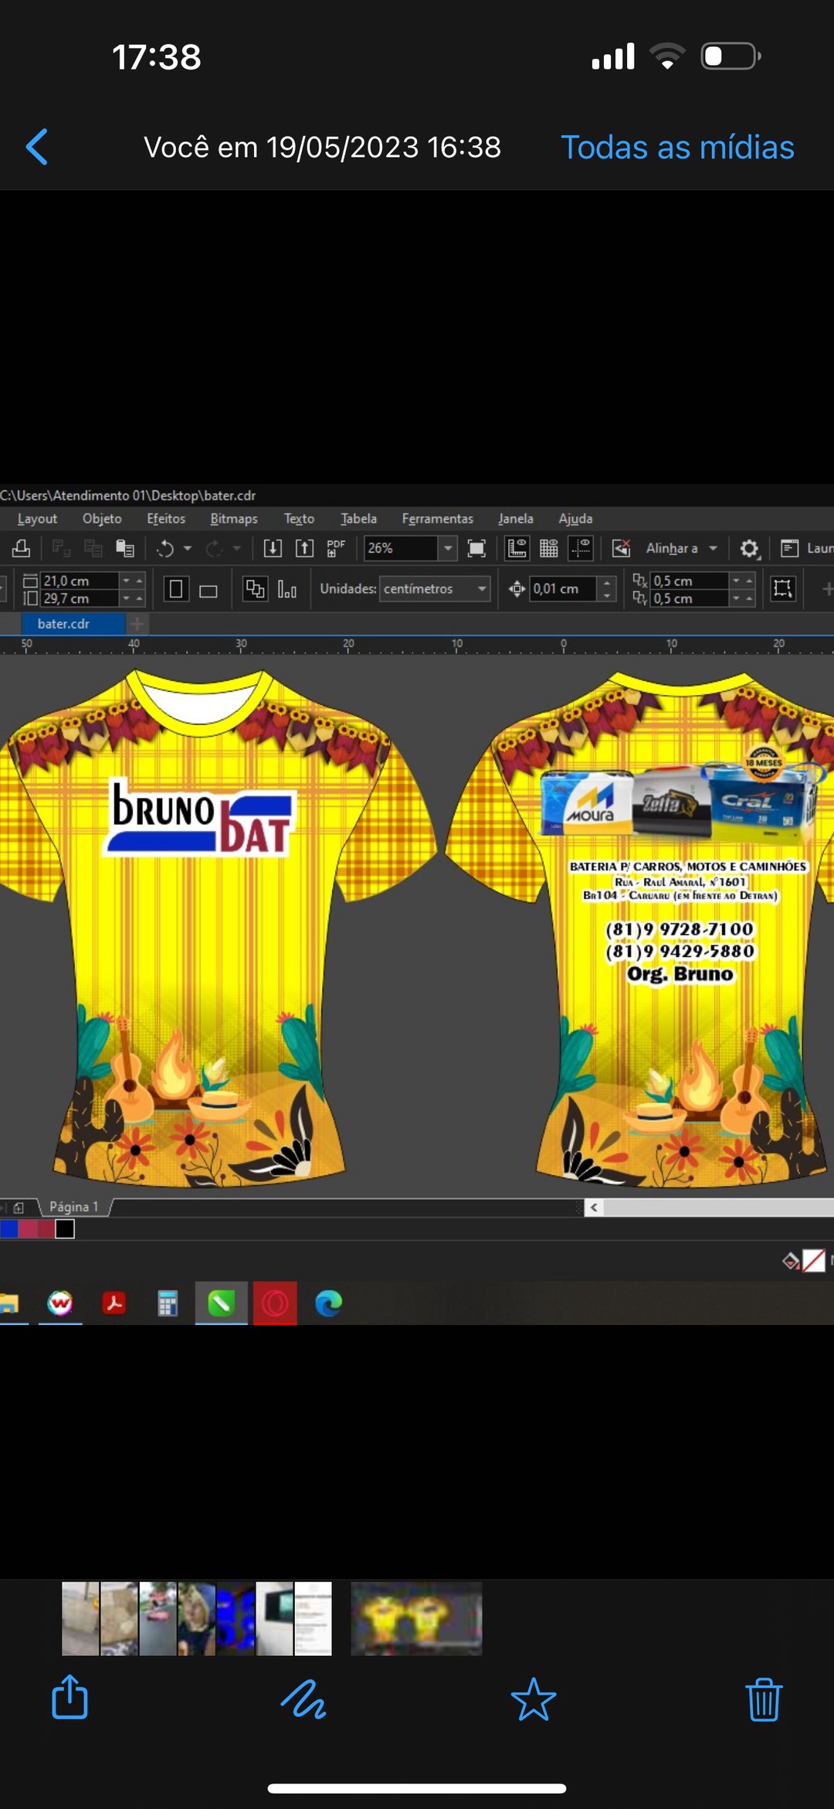
Task: Select the 'Página 1' page tab
Action: click(x=73, y=1207)
